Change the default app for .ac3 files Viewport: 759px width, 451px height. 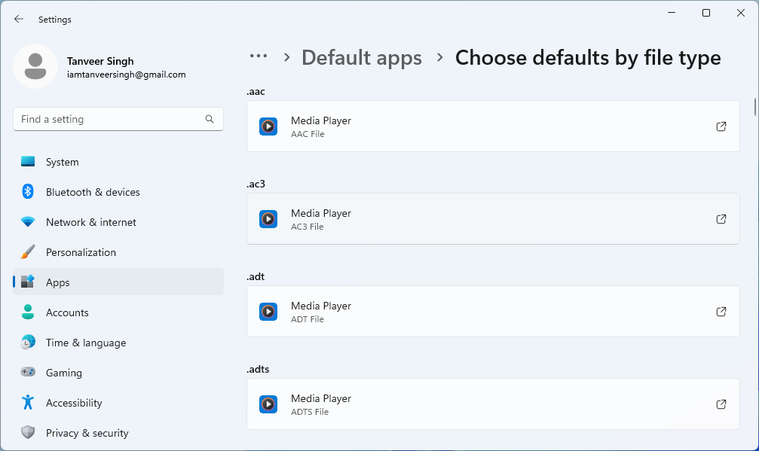pyautogui.click(x=493, y=219)
